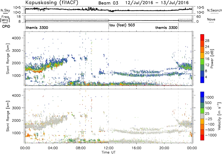Click the 04:00 time tick label

53,148
